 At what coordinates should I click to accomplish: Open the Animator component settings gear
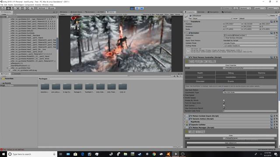click(x=277, y=33)
